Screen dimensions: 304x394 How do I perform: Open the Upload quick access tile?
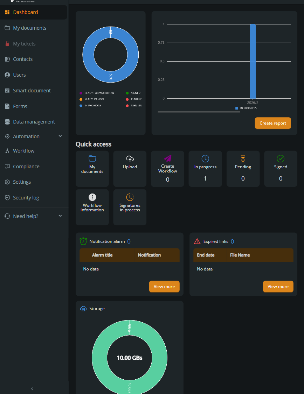130,168
